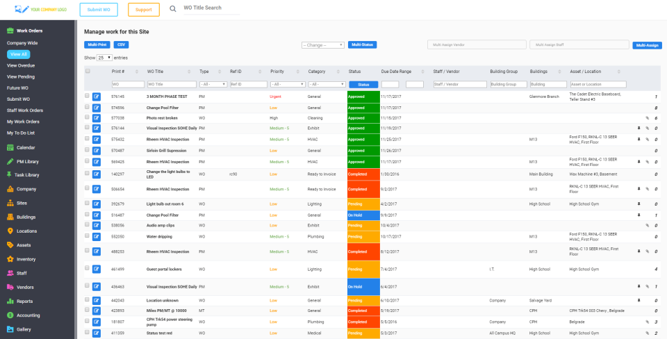
Task: Go to View Overdue in sidebar
Action: click(x=21, y=65)
